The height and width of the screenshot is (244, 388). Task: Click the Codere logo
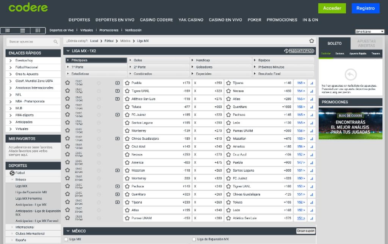point(28,8)
